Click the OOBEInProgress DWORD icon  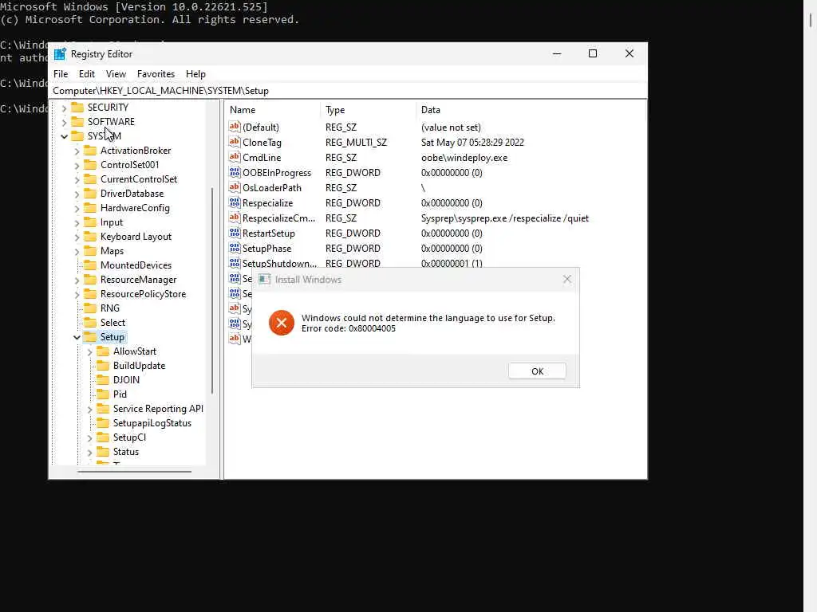[x=235, y=172]
